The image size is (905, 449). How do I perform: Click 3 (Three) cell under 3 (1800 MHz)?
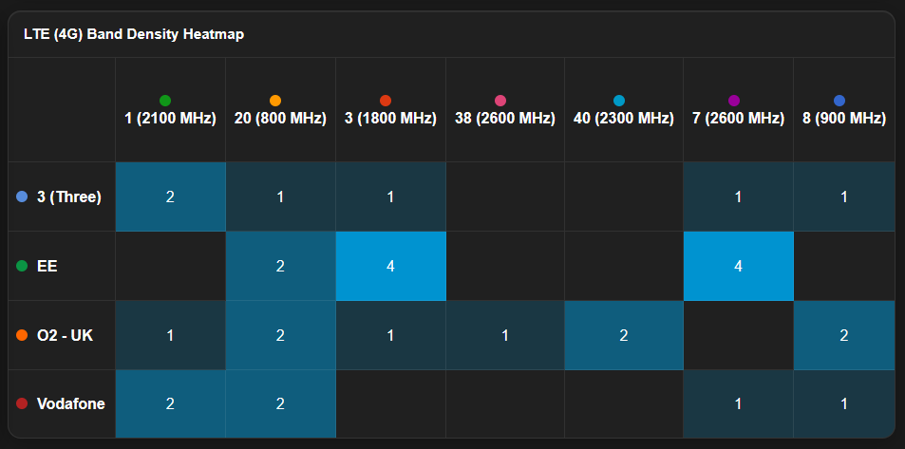pyautogui.click(x=390, y=196)
